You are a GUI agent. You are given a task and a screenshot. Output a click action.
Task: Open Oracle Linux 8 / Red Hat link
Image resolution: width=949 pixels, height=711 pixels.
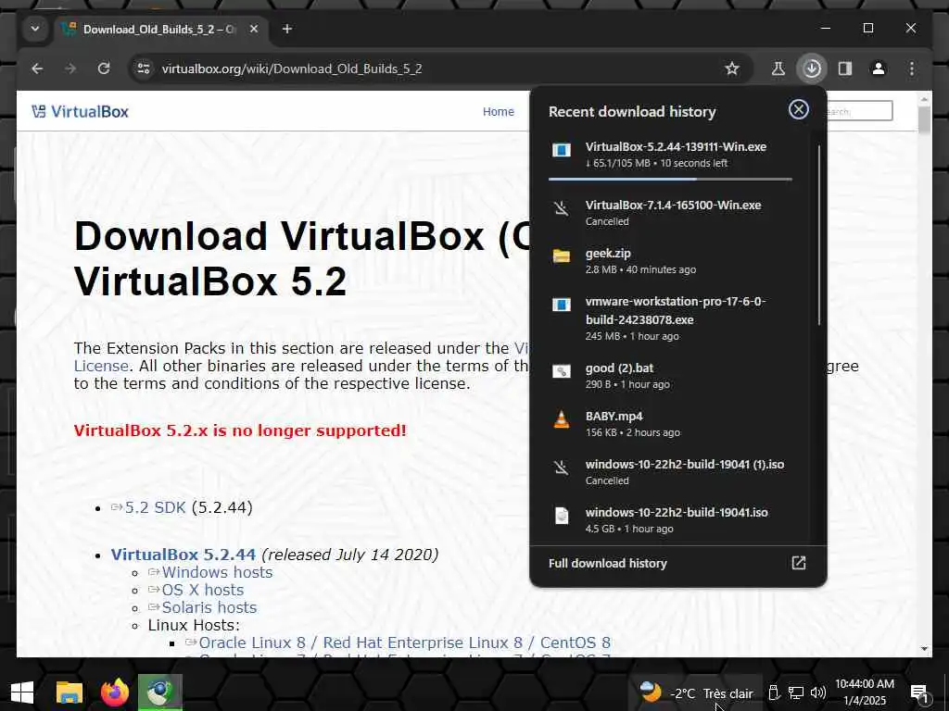[404, 642]
